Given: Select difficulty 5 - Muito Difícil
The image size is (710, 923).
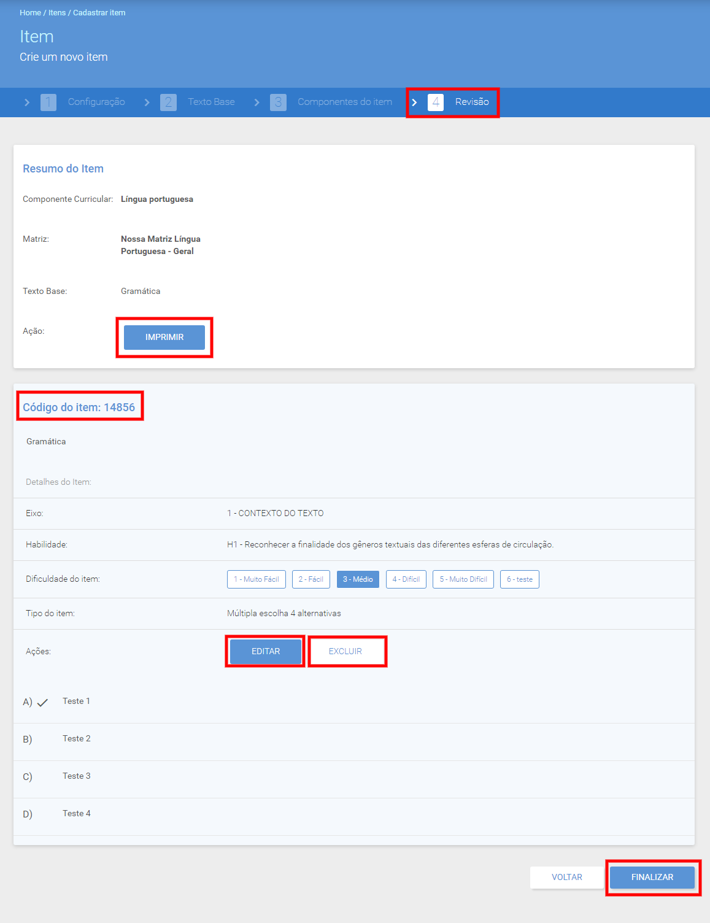Looking at the screenshot, I should tap(463, 579).
